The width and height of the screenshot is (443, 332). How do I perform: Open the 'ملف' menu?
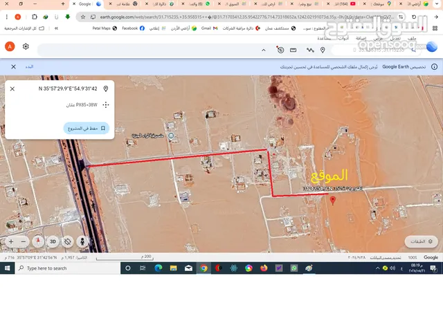(x=412, y=38)
